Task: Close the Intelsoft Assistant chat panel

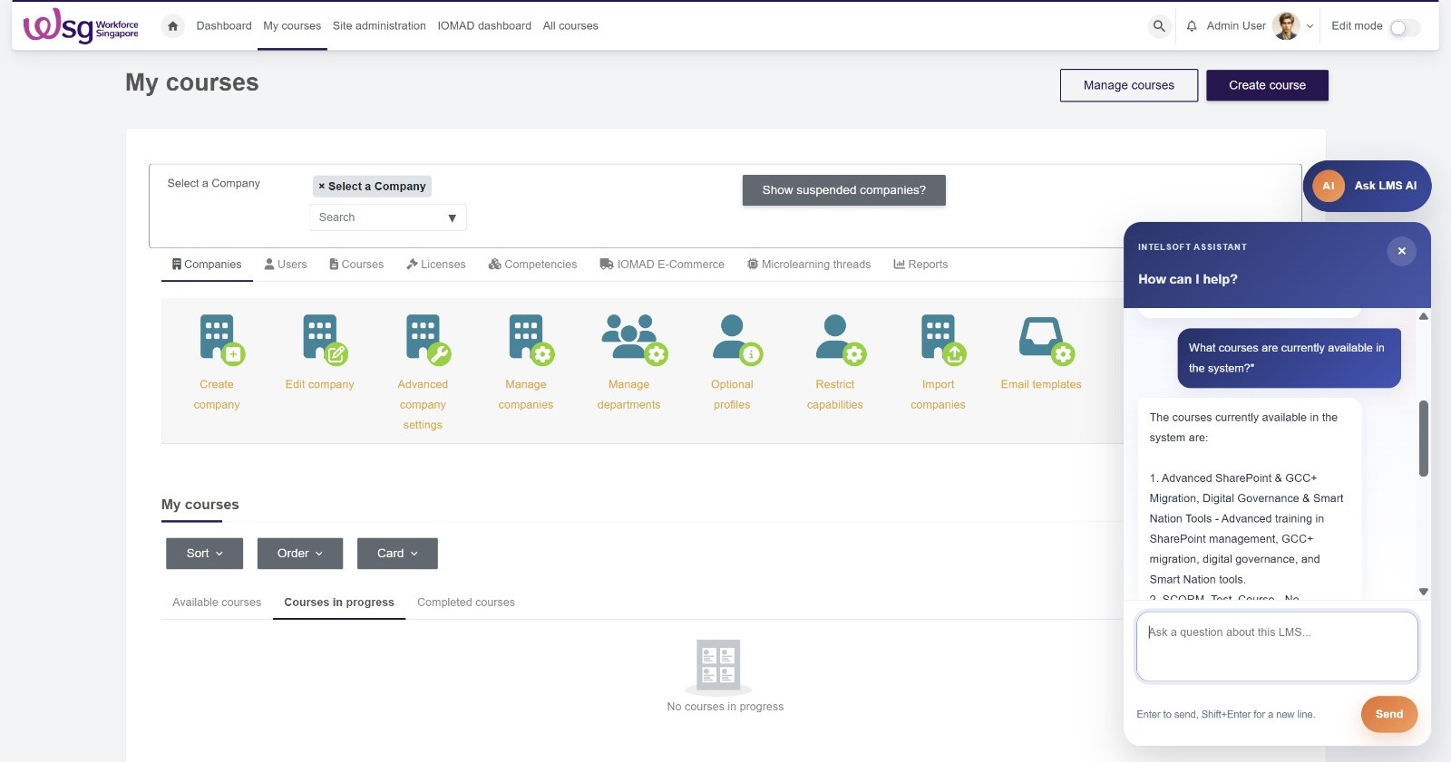Action: (x=1401, y=251)
